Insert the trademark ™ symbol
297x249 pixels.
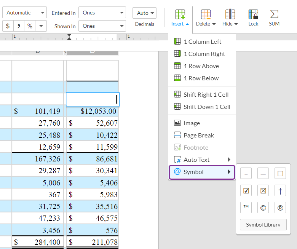(246, 208)
